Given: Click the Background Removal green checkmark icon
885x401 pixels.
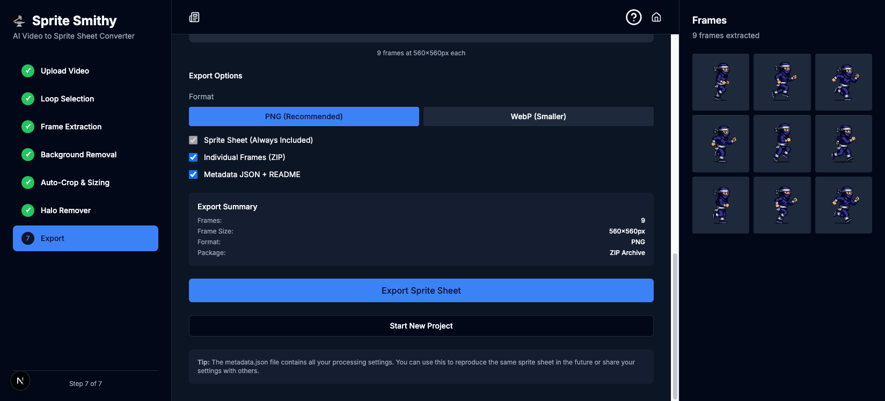Looking at the screenshot, I should [28, 155].
